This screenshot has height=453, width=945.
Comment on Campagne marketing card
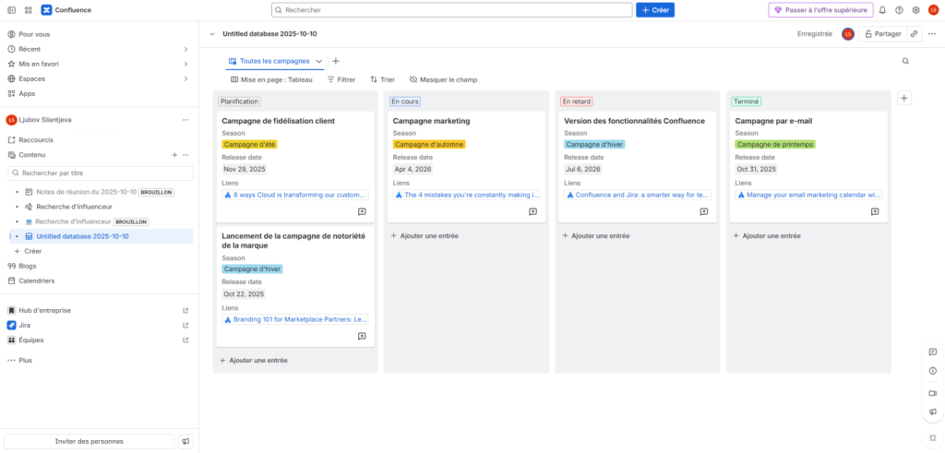(x=532, y=211)
